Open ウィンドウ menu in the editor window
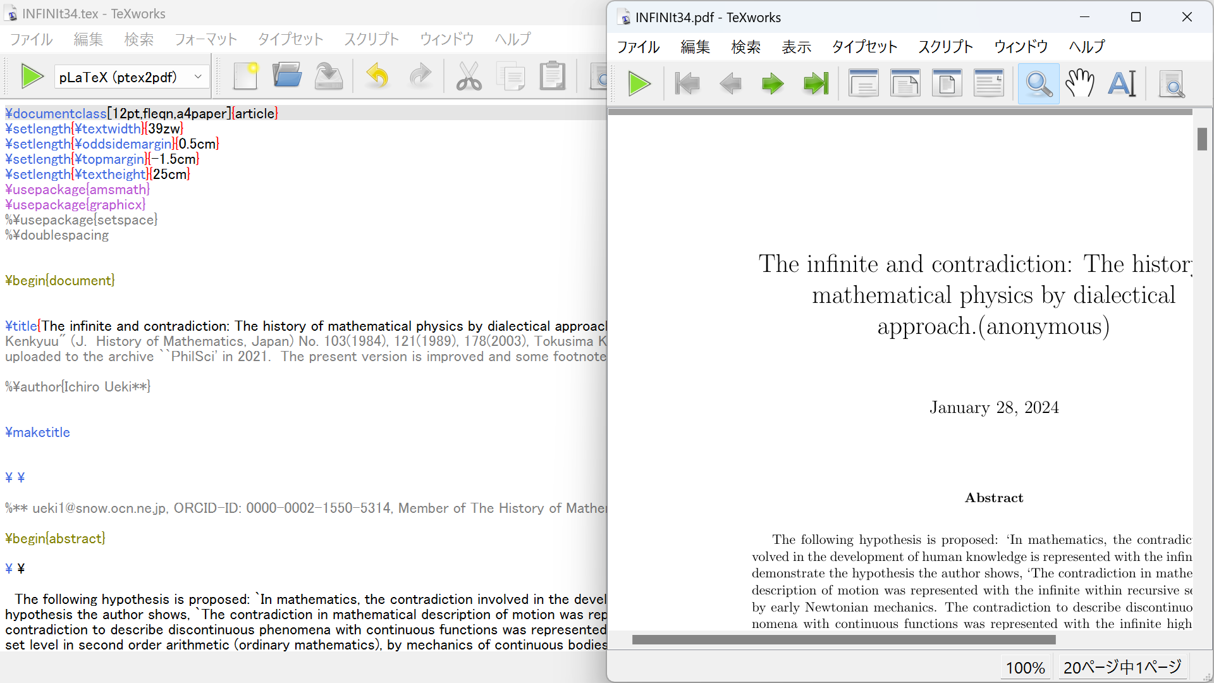Viewport: 1214px width, 683px height. click(447, 39)
